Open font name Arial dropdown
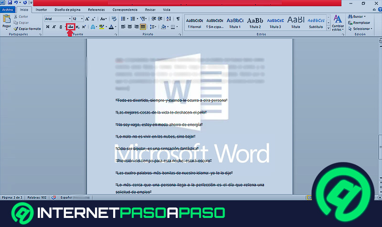This screenshot has height=227, width=382. point(70,19)
